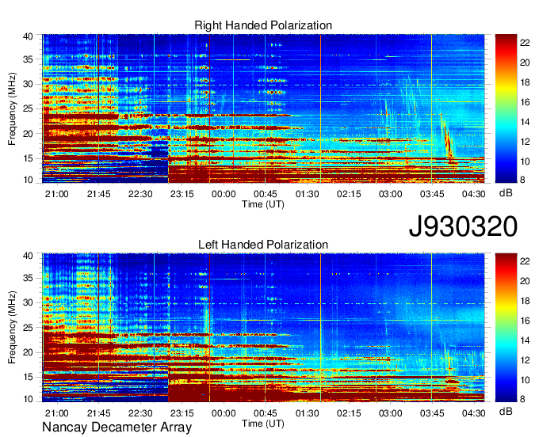Screen dimensions: 539x437
Task: Click the Right Handed spectrogram image
Action: click(263, 108)
